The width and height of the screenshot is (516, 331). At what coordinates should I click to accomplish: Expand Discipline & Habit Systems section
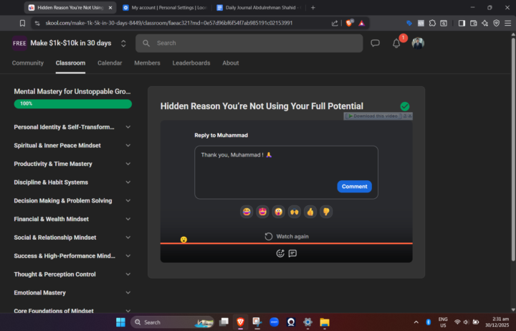click(x=128, y=182)
